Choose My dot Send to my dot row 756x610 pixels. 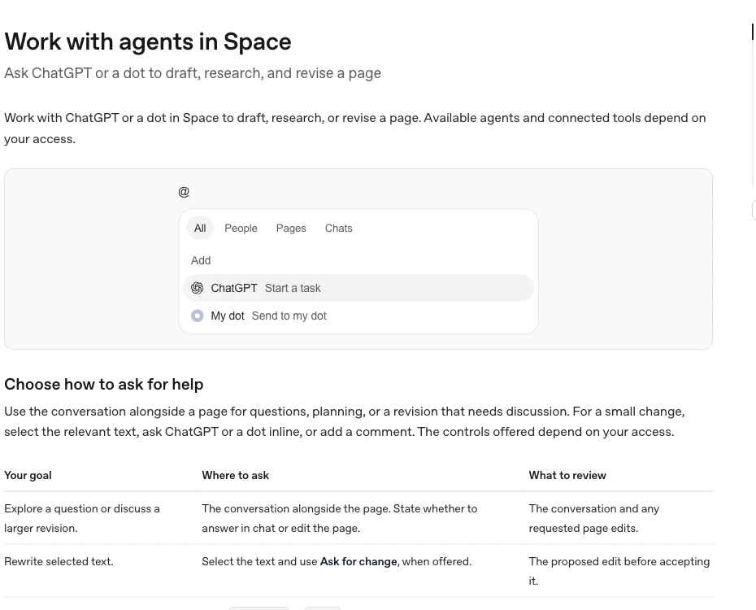coord(358,316)
